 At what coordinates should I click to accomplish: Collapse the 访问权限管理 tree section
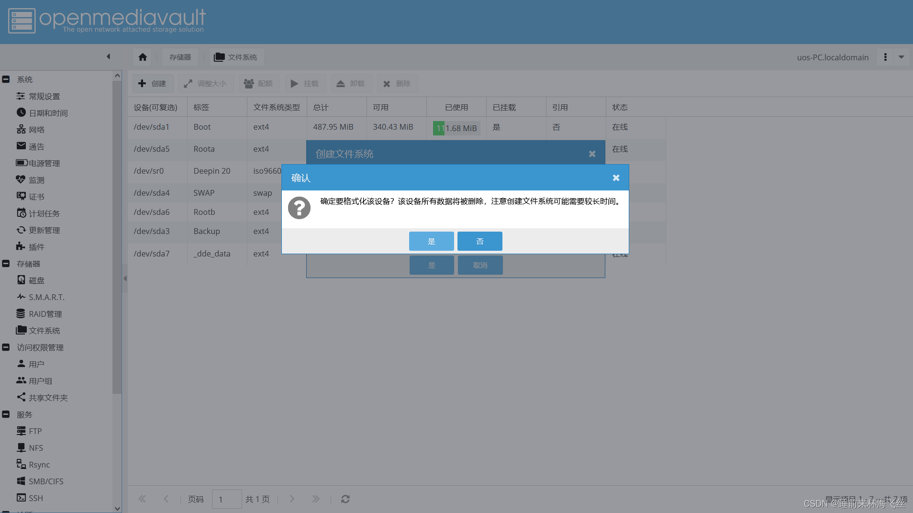coord(6,347)
